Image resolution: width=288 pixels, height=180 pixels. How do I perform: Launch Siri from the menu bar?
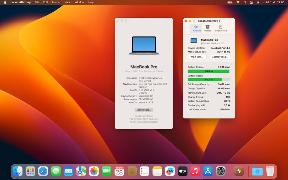tap(258, 2)
